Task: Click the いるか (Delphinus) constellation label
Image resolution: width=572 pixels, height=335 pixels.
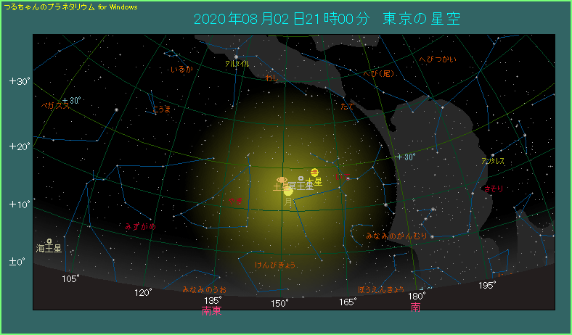Action: coord(181,70)
